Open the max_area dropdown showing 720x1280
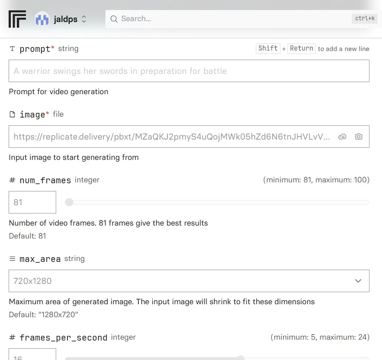 pos(189,281)
